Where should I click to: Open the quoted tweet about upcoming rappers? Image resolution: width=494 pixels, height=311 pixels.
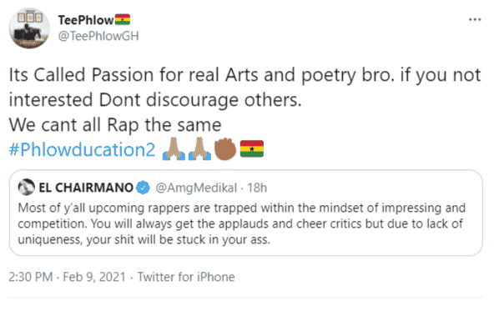click(245, 213)
